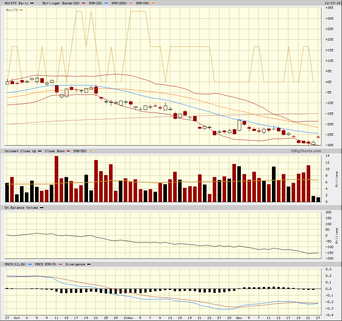Click the tan AU:CTO legend swatch
This screenshot has width=342, height=321.
coord(21,10)
